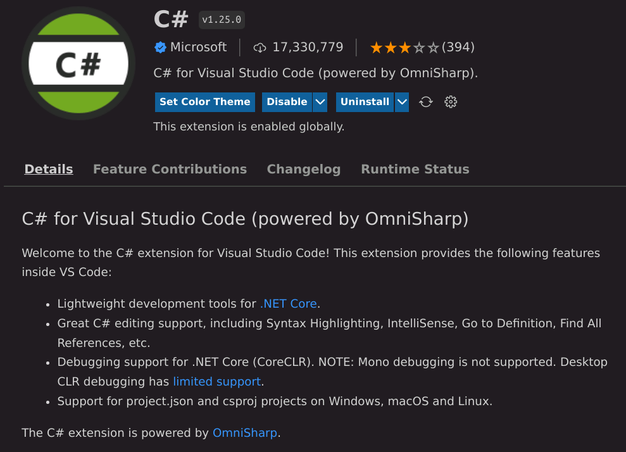The width and height of the screenshot is (626, 452).
Task: Click the Set Color Theme button
Action: [204, 101]
